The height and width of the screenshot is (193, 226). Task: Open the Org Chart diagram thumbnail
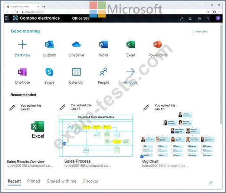click(x=177, y=134)
